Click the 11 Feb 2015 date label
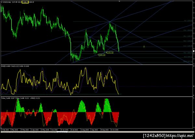 (5, 130)
